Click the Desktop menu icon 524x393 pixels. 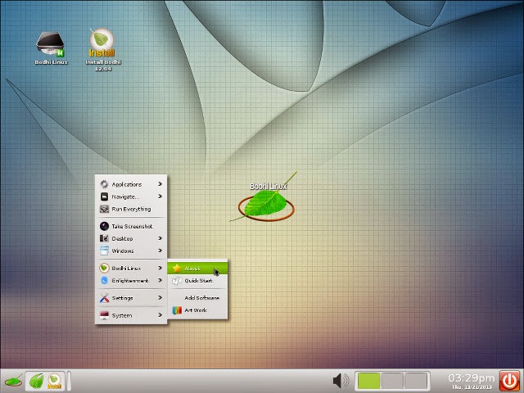tap(104, 238)
